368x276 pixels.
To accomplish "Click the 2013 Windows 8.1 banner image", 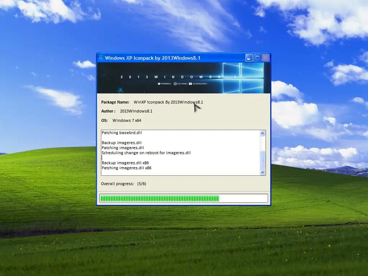I will (184, 78).
